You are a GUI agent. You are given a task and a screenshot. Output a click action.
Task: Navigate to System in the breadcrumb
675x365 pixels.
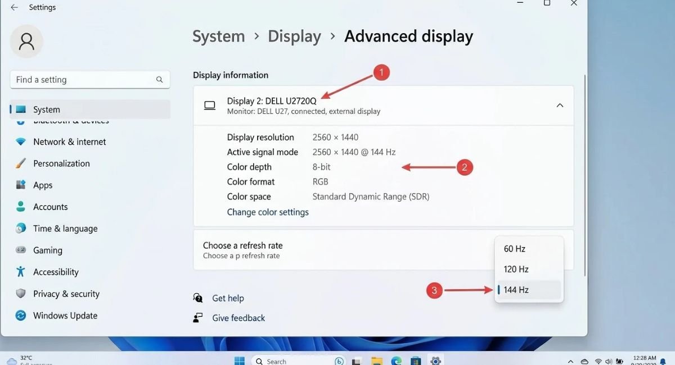219,36
